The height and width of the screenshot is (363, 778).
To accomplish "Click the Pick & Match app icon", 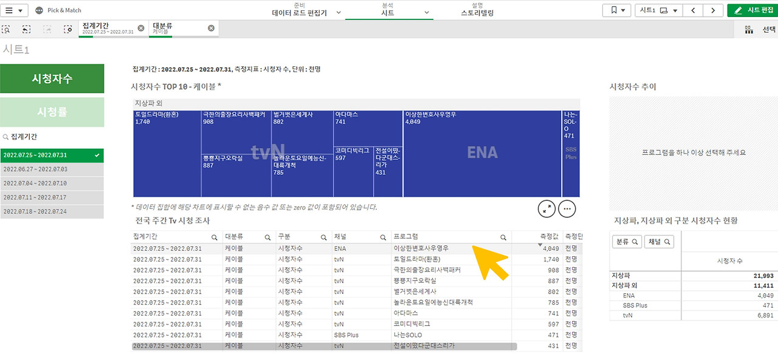I will 40,10.
